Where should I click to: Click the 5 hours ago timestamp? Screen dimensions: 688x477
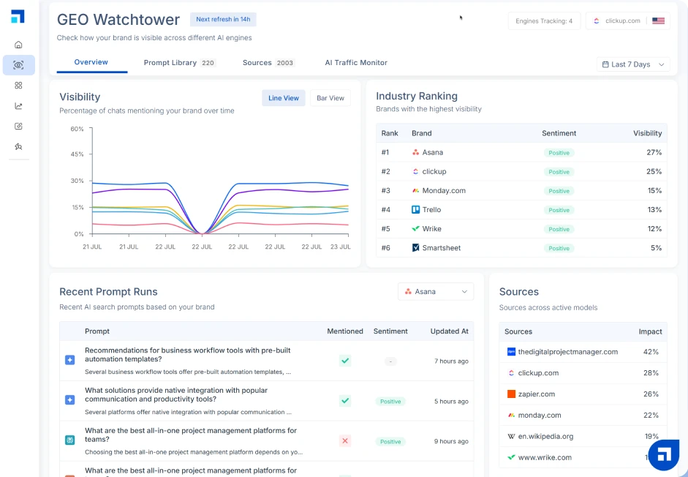[451, 402]
